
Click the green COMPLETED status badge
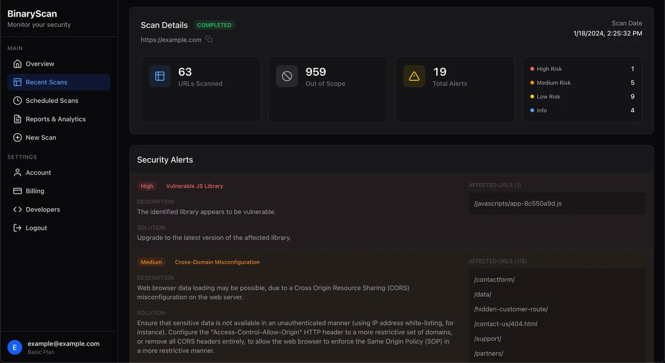[214, 25]
